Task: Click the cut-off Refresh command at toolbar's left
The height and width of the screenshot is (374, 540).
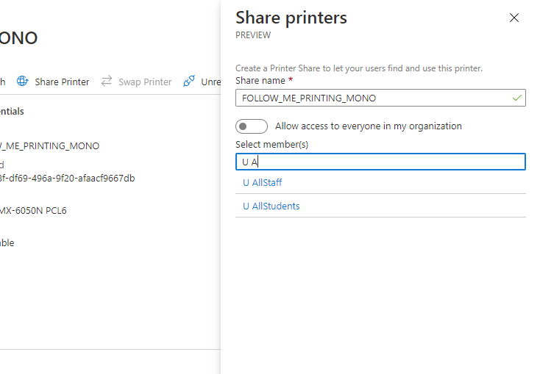Action: pyautogui.click(x=3, y=82)
